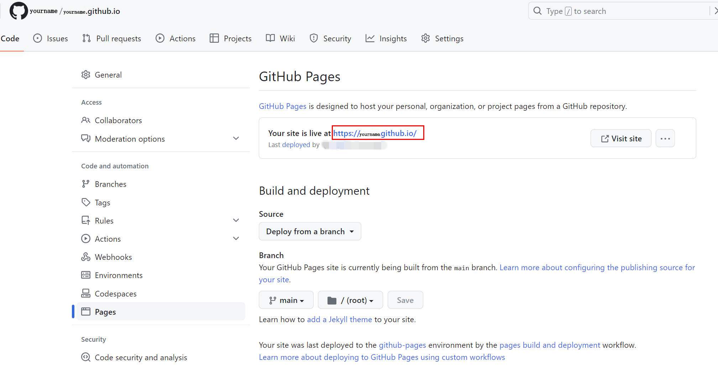Select Pages in the sidebar
The image size is (718, 367).
point(161,311)
